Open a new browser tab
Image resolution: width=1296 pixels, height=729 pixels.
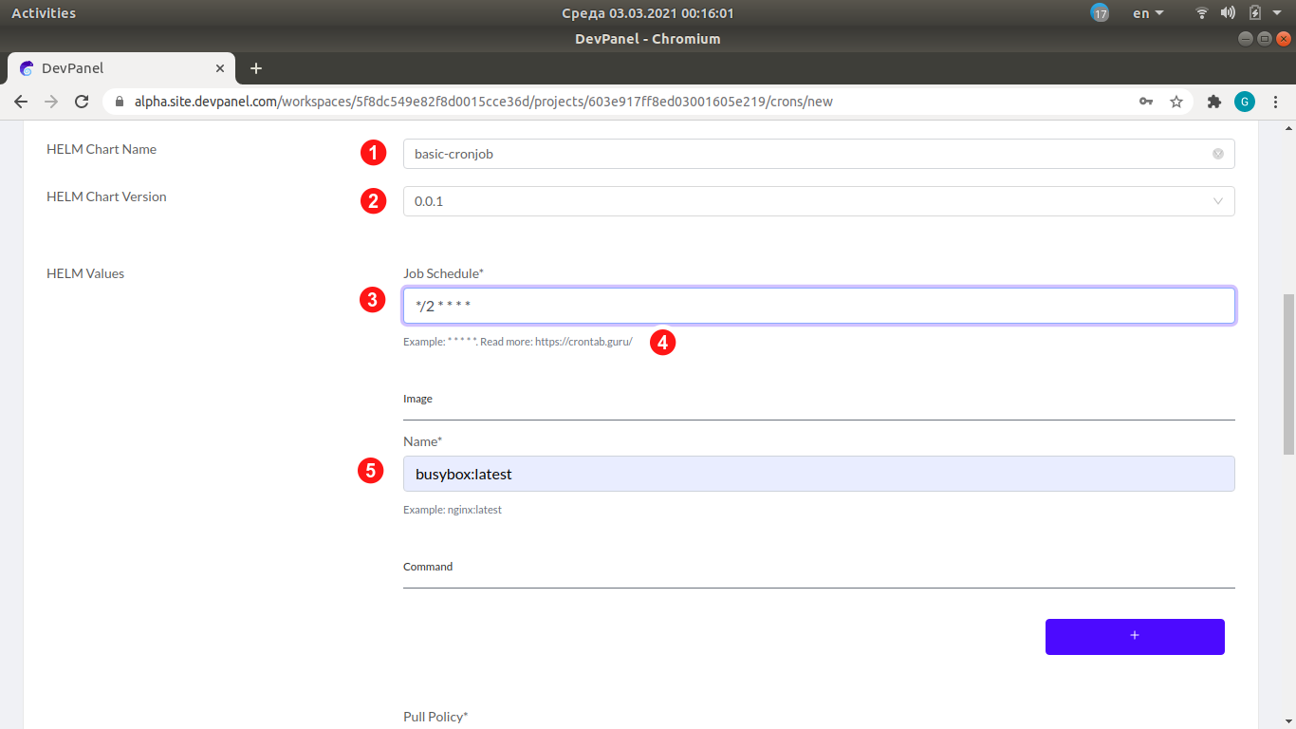coord(255,68)
